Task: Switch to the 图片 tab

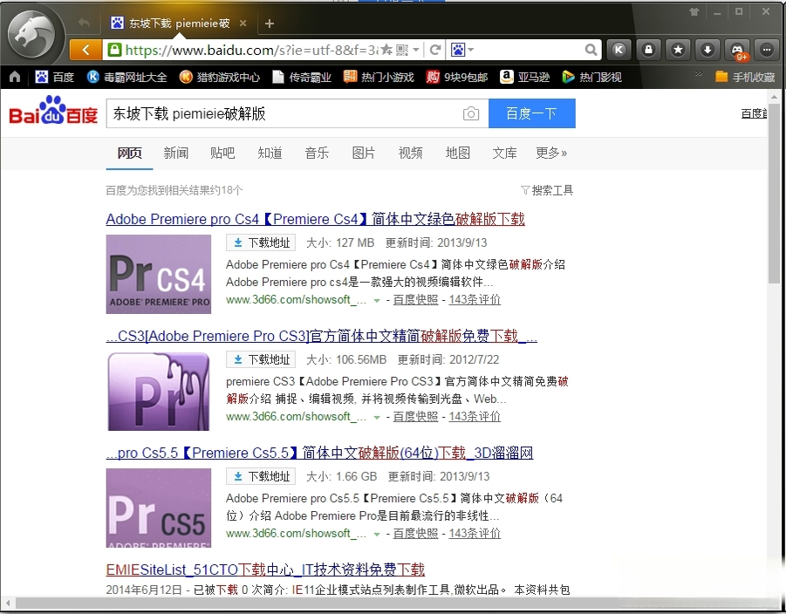Action: tap(364, 153)
